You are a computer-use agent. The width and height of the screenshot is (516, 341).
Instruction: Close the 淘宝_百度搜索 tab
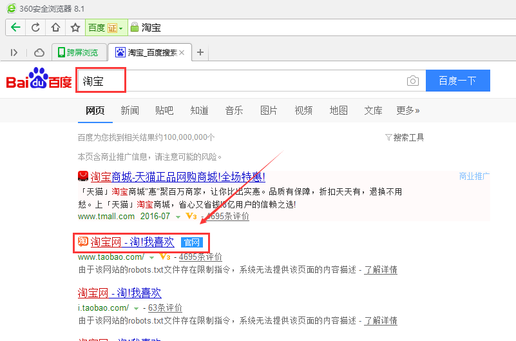coord(182,52)
